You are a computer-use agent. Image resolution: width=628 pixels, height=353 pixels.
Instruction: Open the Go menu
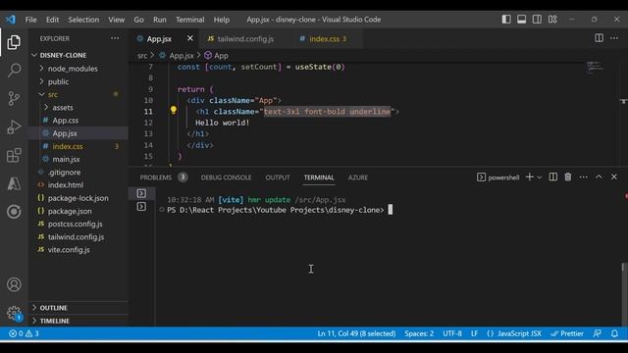point(138,20)
